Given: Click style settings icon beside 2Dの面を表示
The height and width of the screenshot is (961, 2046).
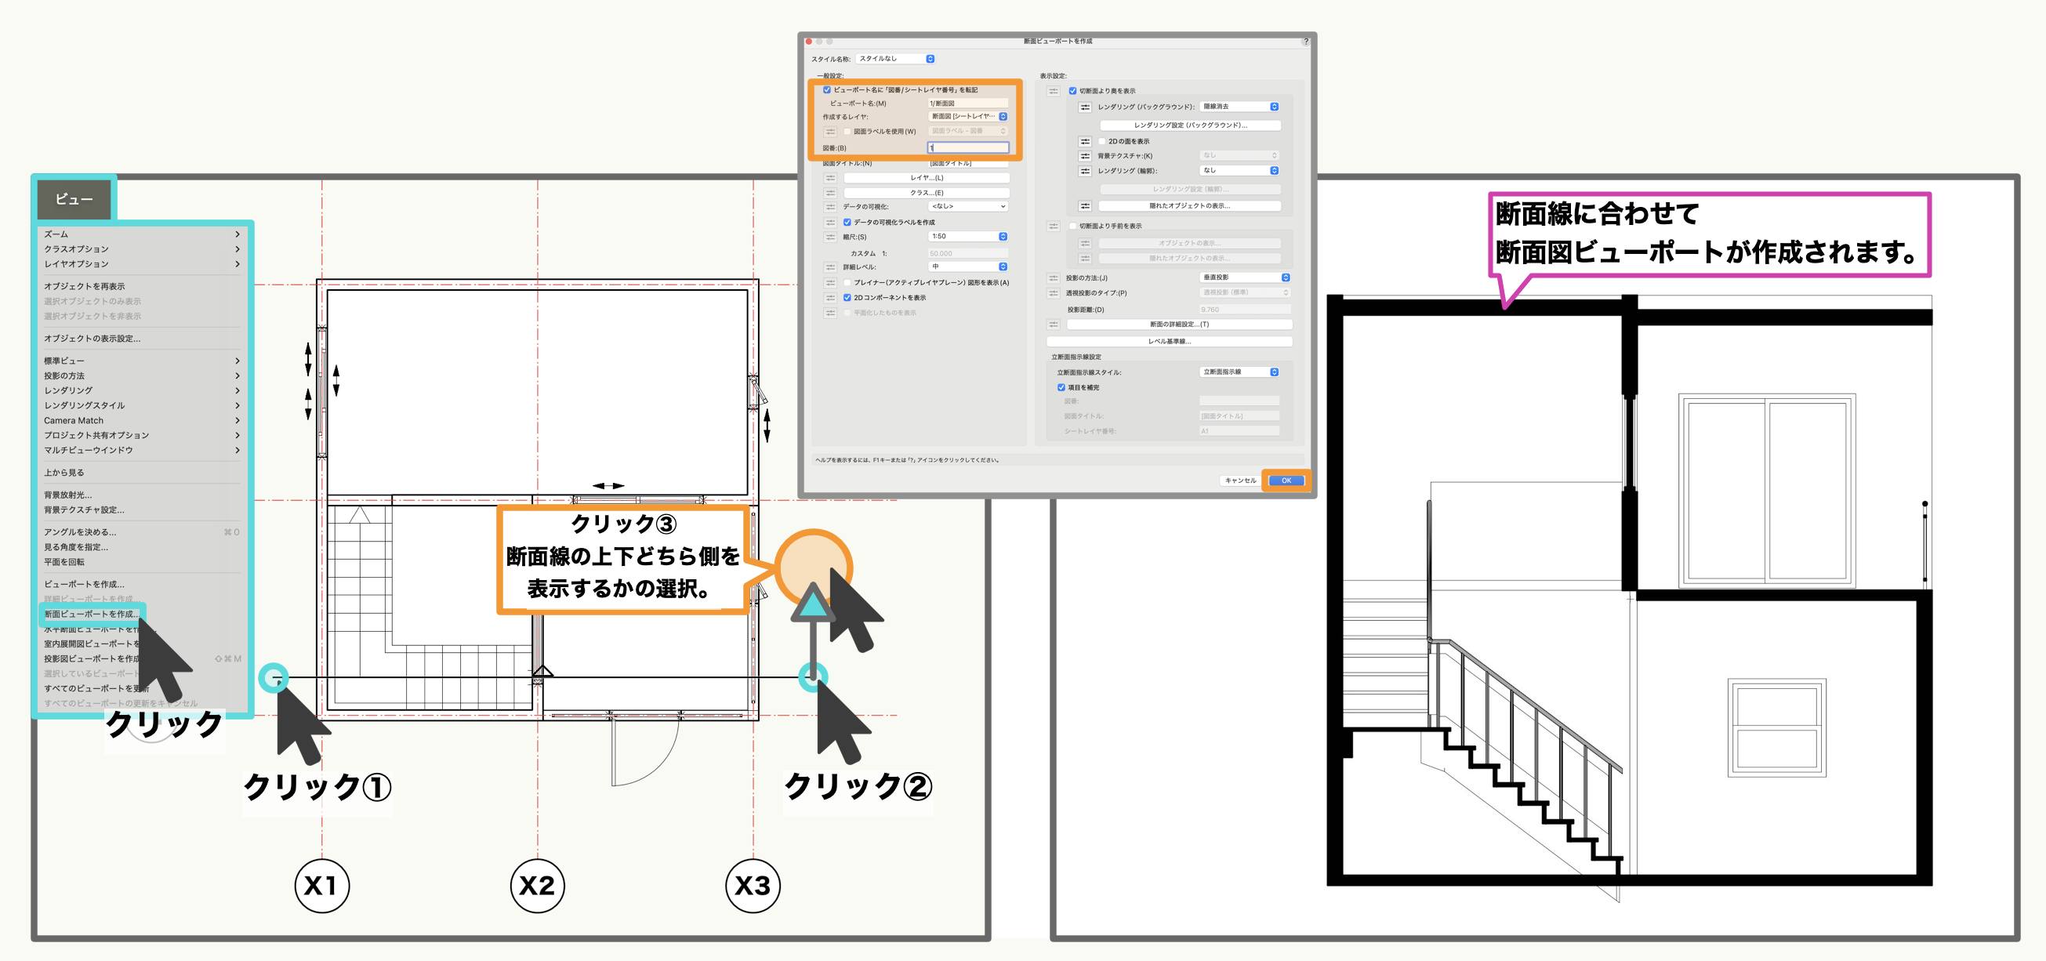Looking at the screenshot, I should pyautogui.click(x=1085, y=141).
